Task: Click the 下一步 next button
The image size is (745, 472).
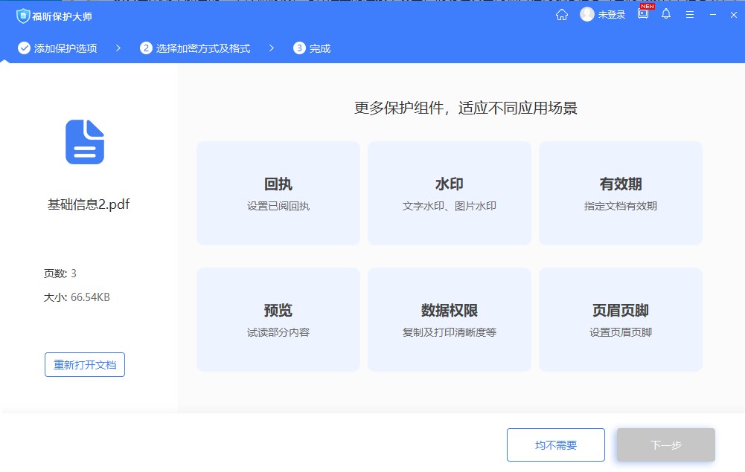Action: point(666,445)
